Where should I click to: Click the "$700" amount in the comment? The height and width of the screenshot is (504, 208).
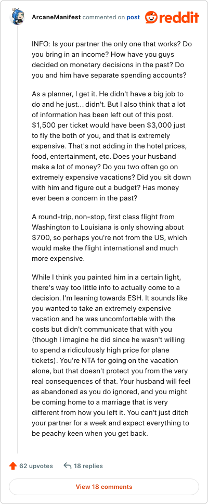[40, 237]
